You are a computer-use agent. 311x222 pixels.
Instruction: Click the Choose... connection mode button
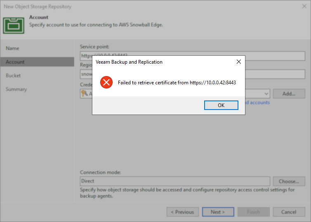click(289, 181)
